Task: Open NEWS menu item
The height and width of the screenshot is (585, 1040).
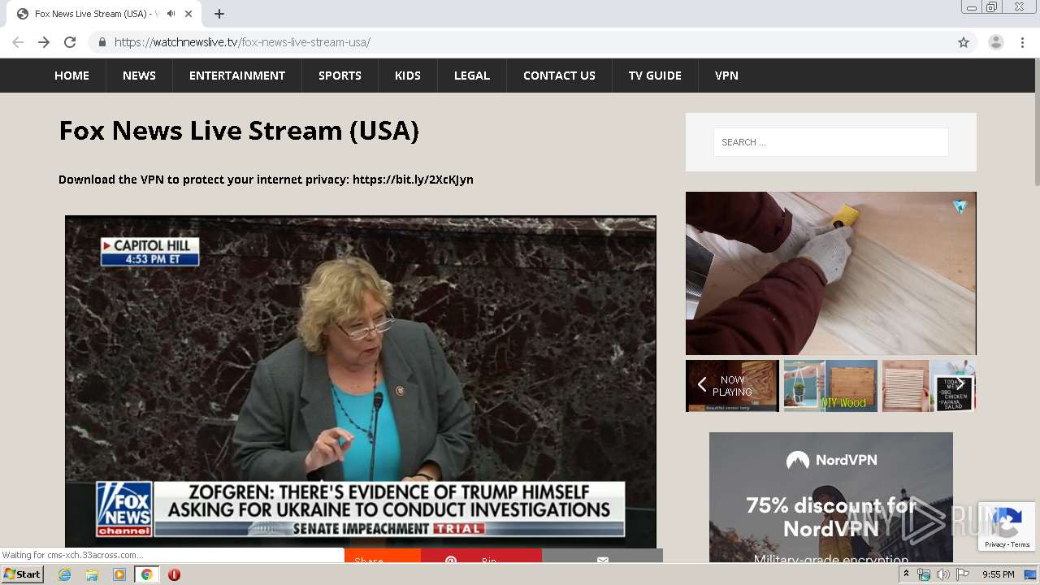Action: tap(139, 76)
